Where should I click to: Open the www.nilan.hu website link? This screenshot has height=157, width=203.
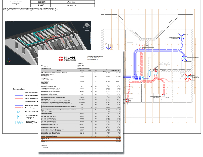pos(91,61)
